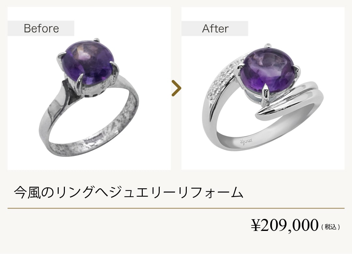Click the gold divider line under title
352x254 pixels.
[176, 208]
